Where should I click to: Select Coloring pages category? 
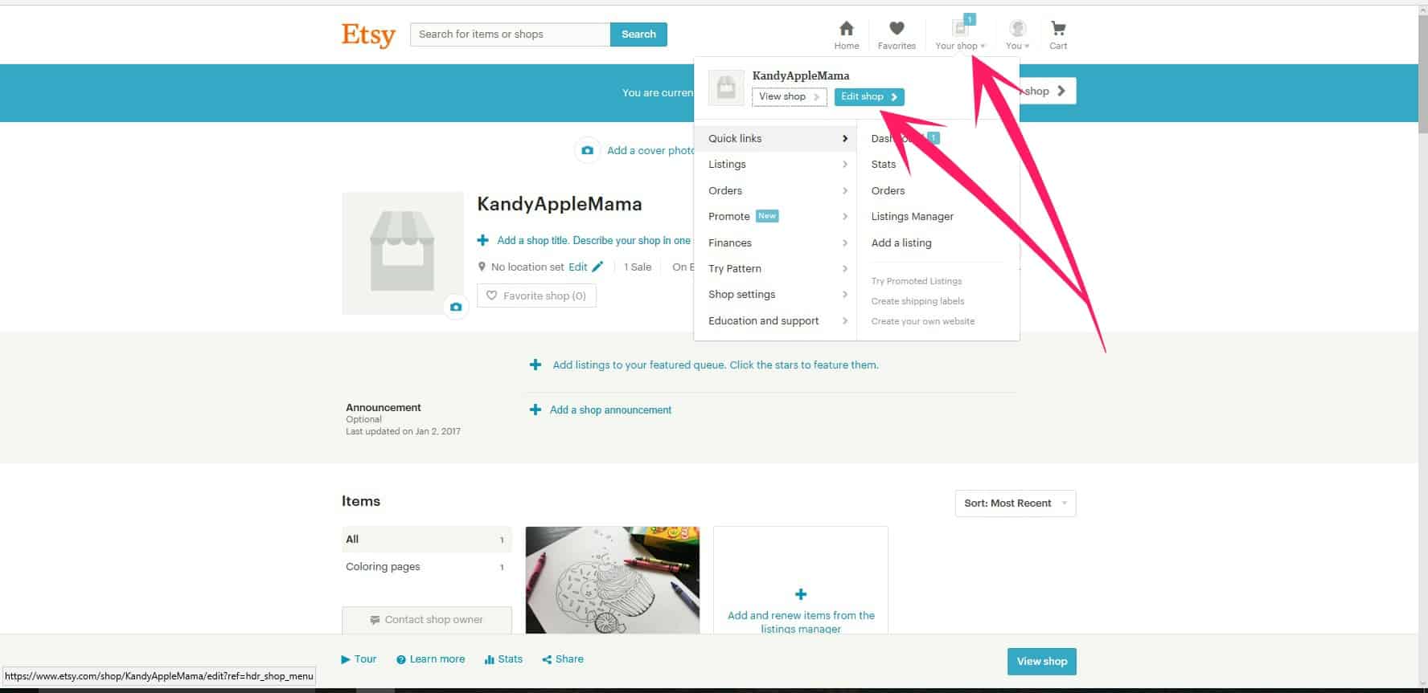(x=426, y=566)
